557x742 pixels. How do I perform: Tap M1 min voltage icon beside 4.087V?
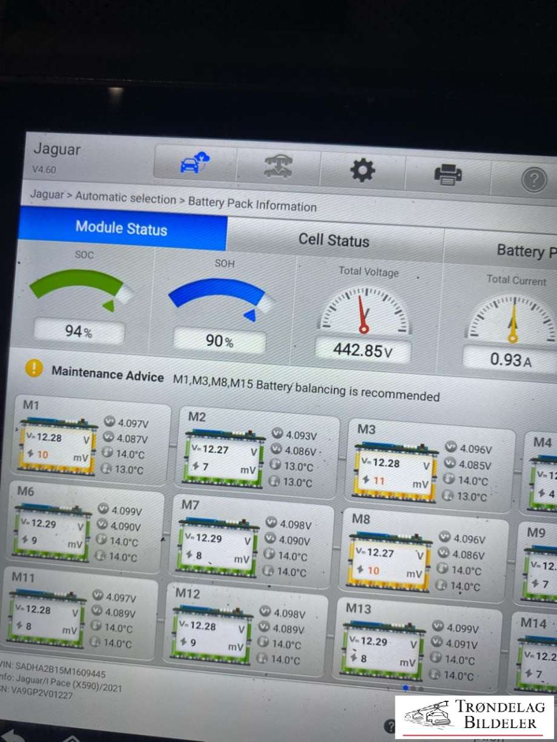(108, 436)
